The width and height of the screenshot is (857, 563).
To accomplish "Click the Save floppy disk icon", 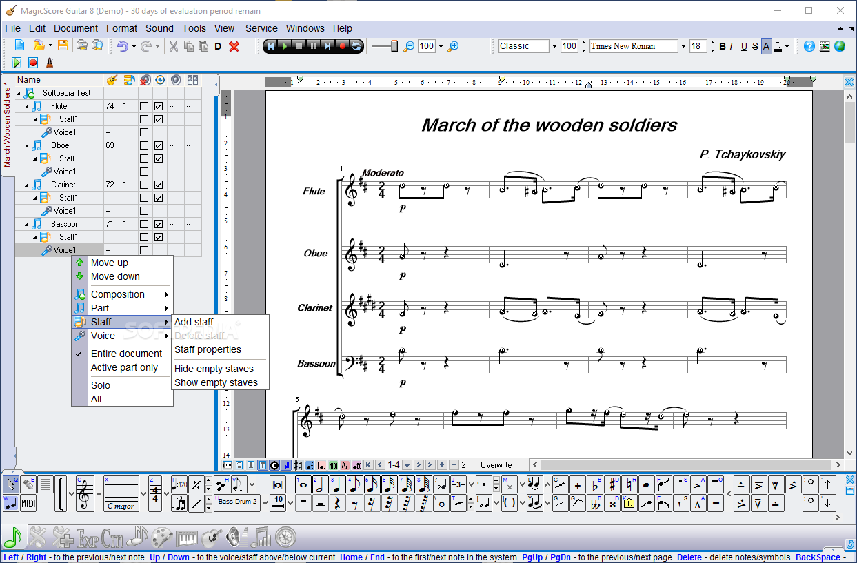I will click(x=63, y=46).
